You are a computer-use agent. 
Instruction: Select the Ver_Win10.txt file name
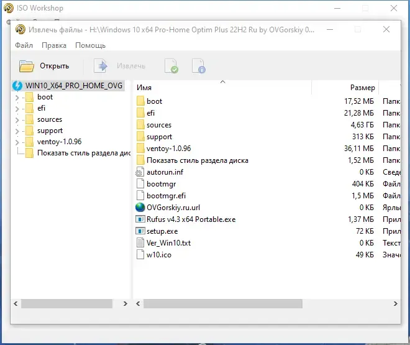point(168,243)
